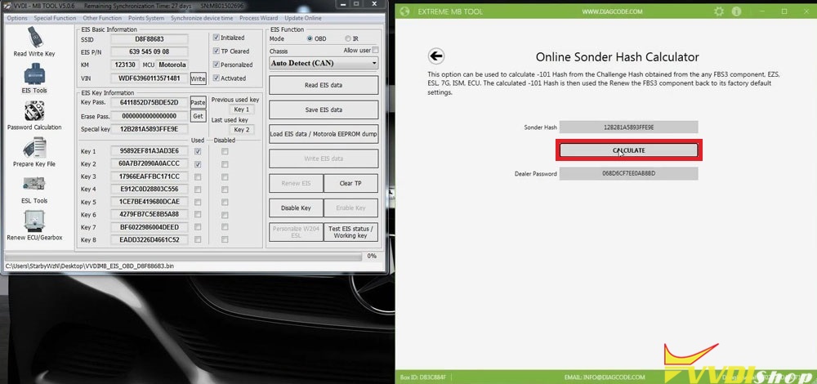817x384 pixels.
Task: Click the Key 1 value 95892EF81A3AD3E6
Action: (150, 151)
